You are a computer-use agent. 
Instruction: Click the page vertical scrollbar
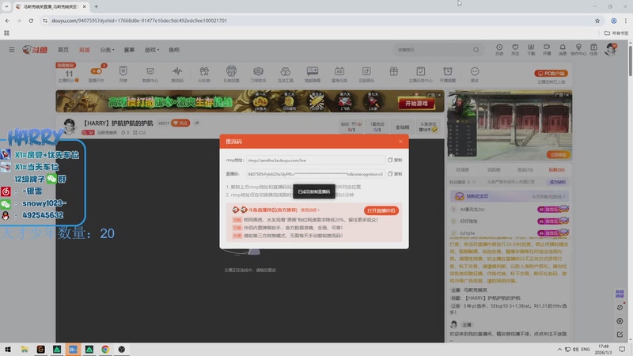[x=630, y=61]
